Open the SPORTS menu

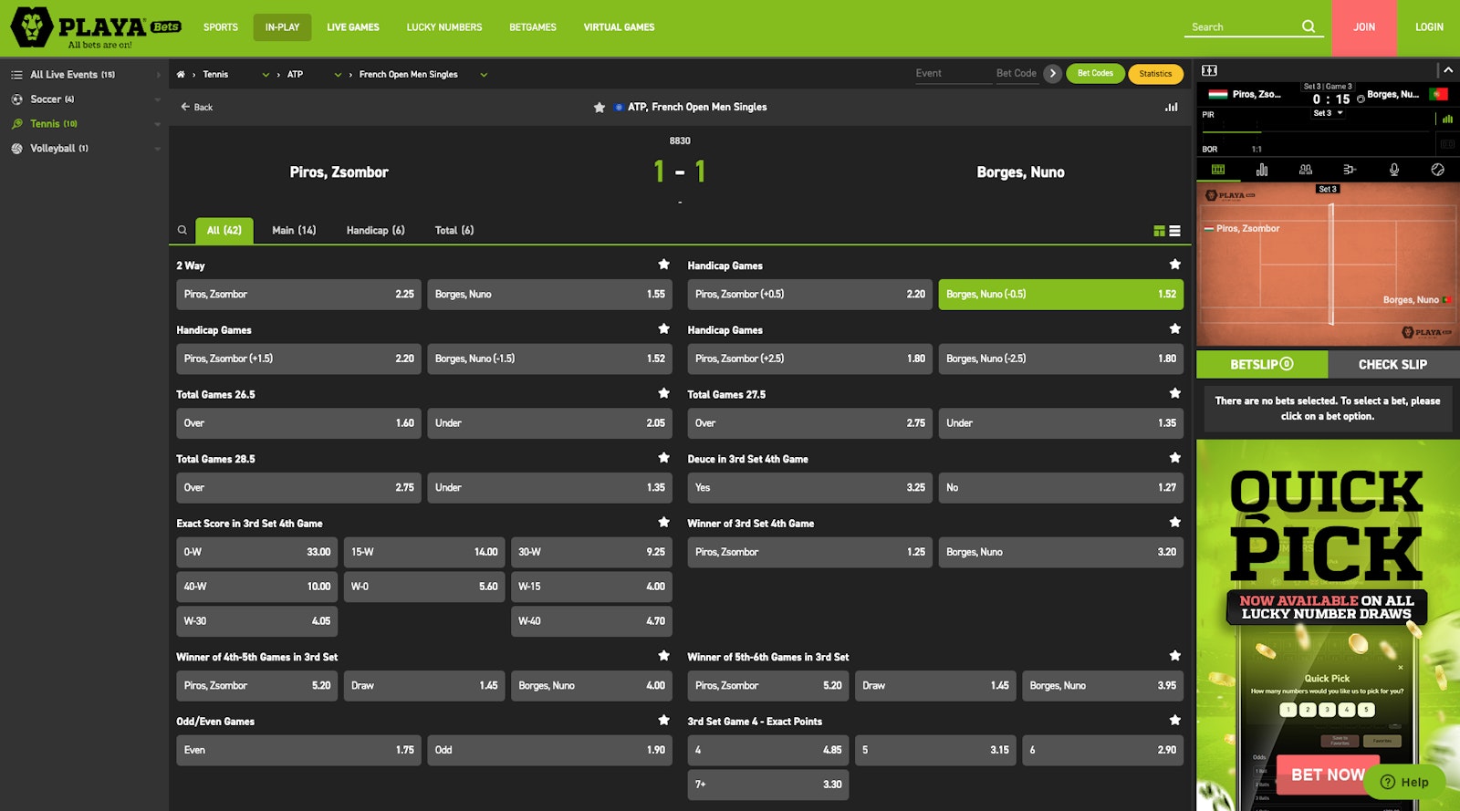click(221, 27)
